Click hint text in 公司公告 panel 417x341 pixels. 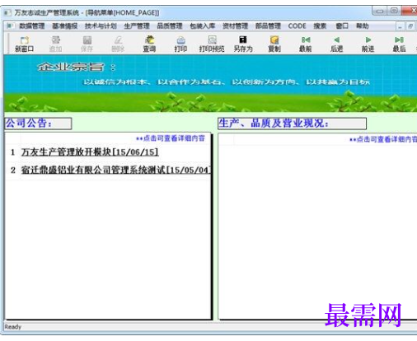click(x=171, y=138)
